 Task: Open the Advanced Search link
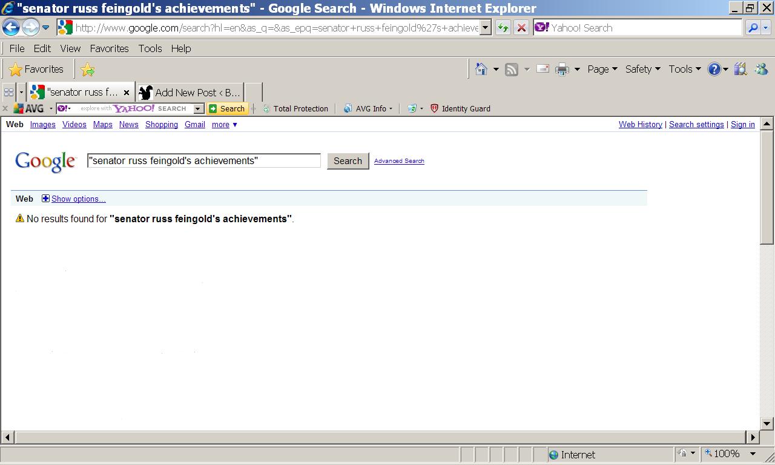(399, 161)
